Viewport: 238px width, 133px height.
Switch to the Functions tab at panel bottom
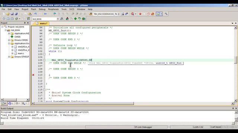coord(18,103)
